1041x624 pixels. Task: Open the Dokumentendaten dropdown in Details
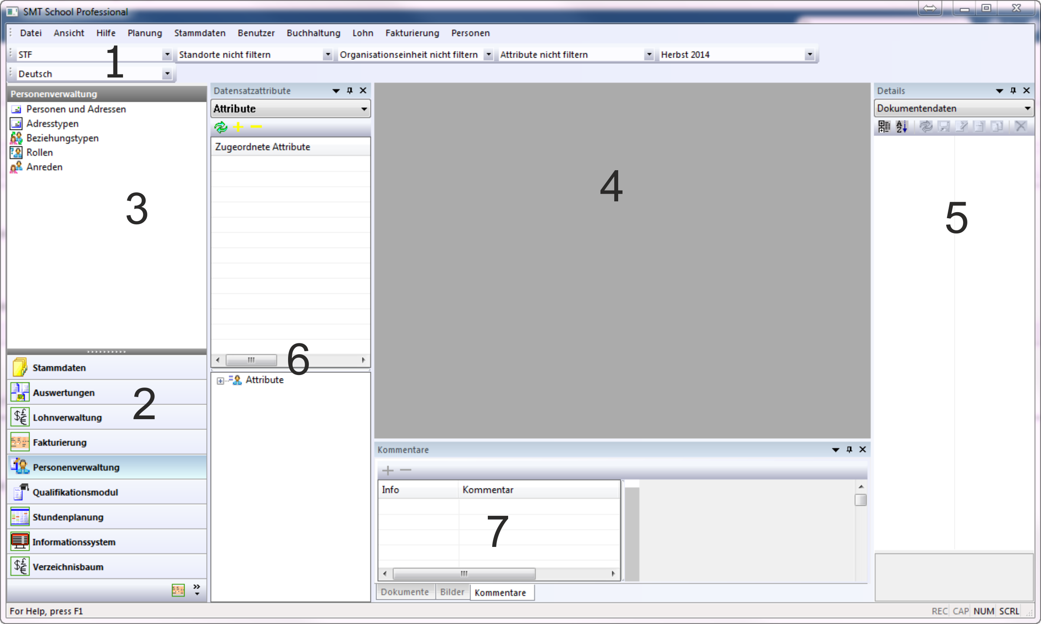click(1027, 108)
